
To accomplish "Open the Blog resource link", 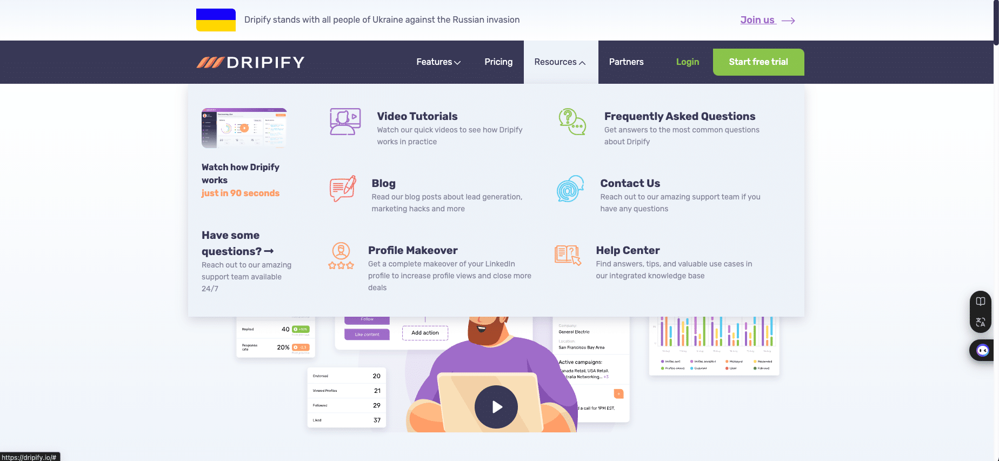I will click(383, 183).
